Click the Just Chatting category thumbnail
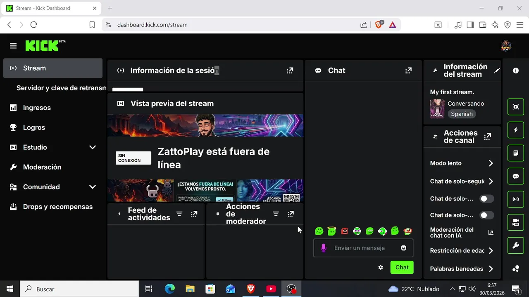529x297 pixels. pyautogui.click(x=437, y=109)
